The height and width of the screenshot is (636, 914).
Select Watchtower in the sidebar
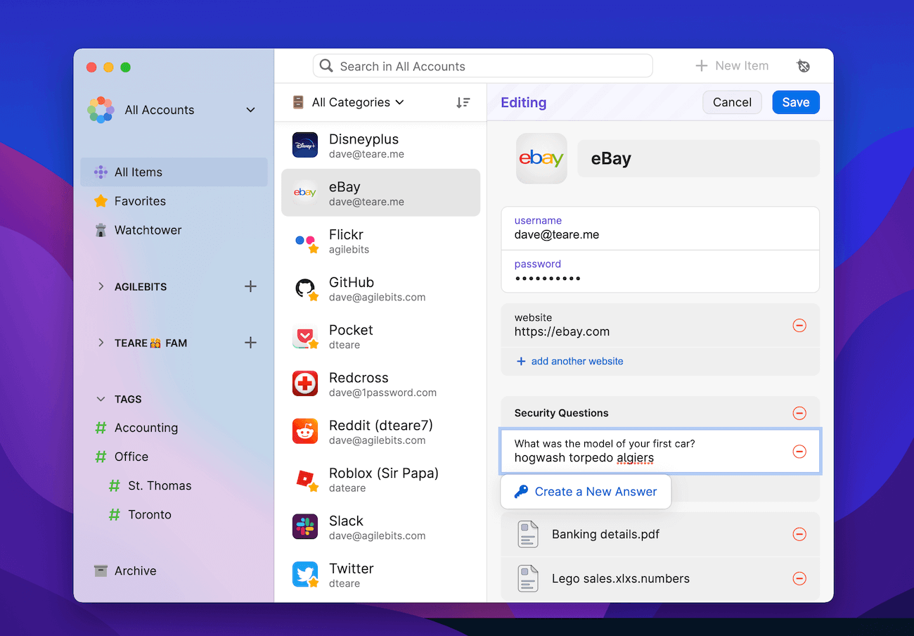(147, 230)
